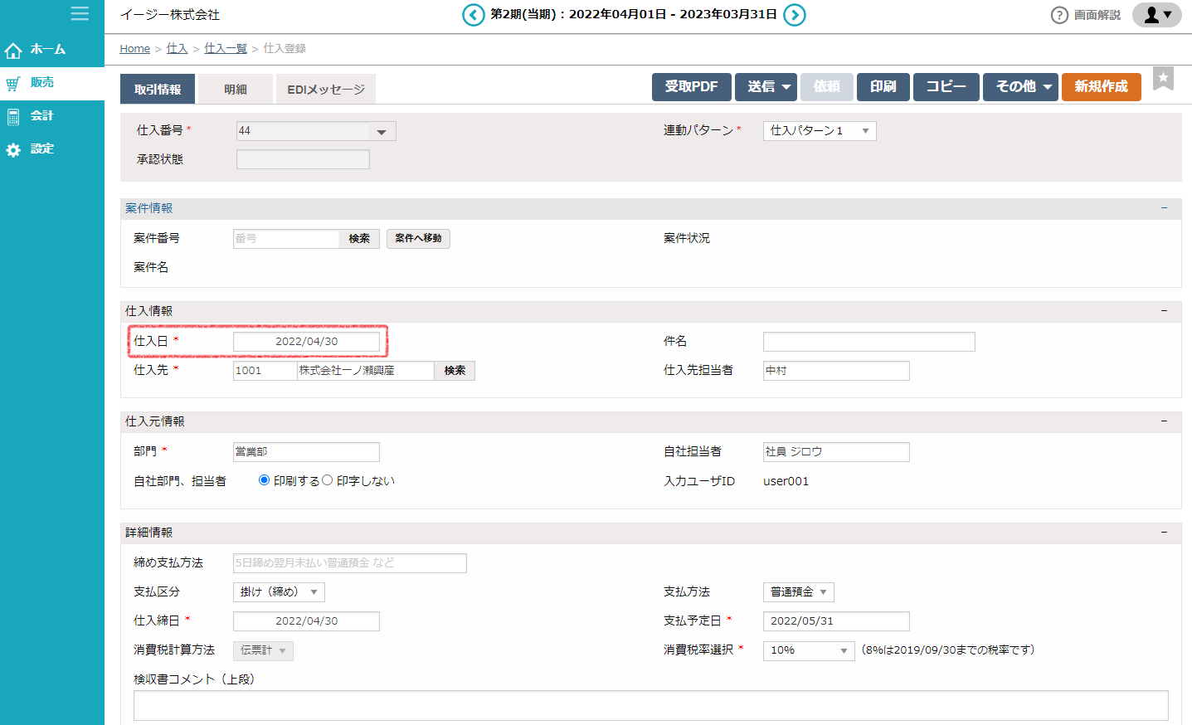Click the 仕入締日 date field
This screenshot has height=725, width=1192.
click(x=306, y=621)
